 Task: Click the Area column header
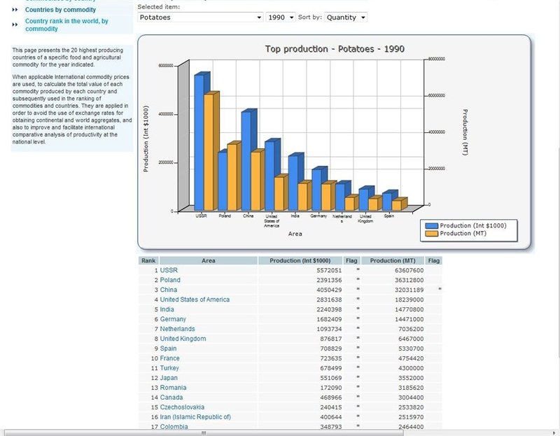pyautogui.click(x=208, y=260)
